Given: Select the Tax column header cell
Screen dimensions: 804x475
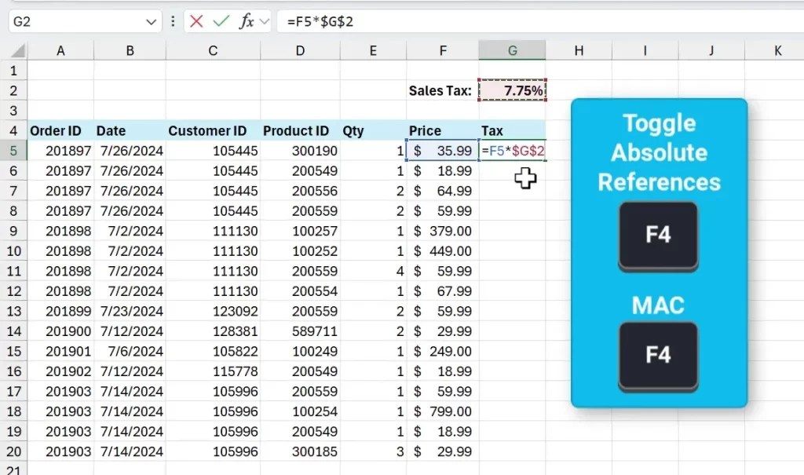Looking at the screenshot, I should (512, 130).
